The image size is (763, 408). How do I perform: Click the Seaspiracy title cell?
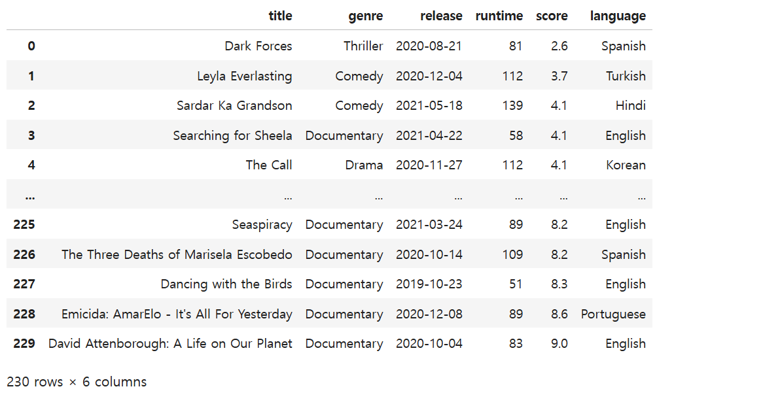(262, 225)
